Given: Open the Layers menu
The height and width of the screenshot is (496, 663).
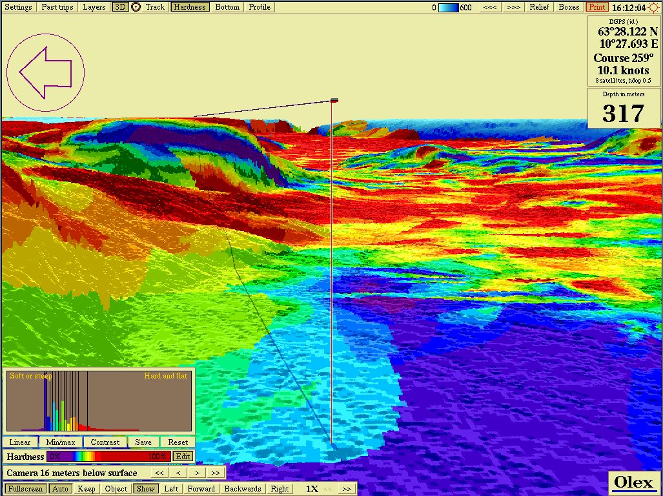Looking at the screenshot, I should 94,7.
